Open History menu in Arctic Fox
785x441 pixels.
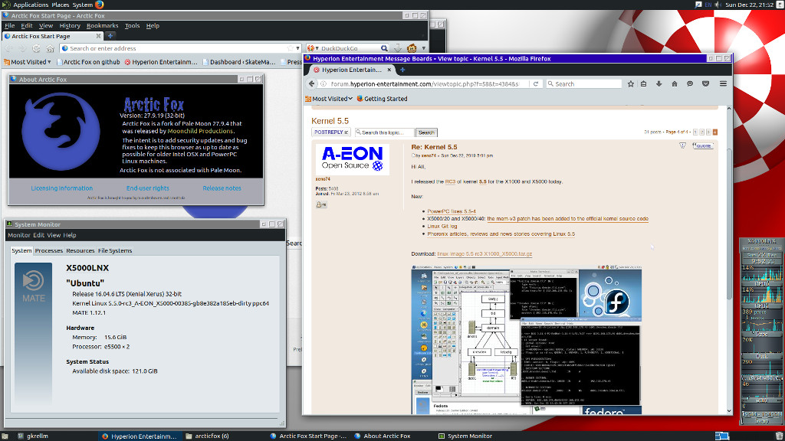70,25
